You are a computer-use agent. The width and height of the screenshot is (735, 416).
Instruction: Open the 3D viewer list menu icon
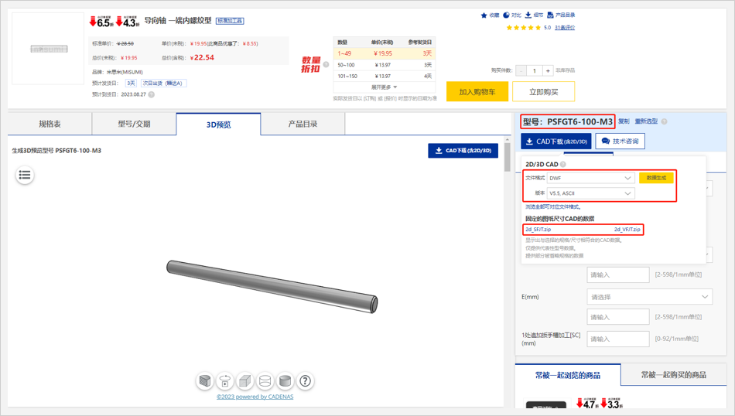pos(25,176)
